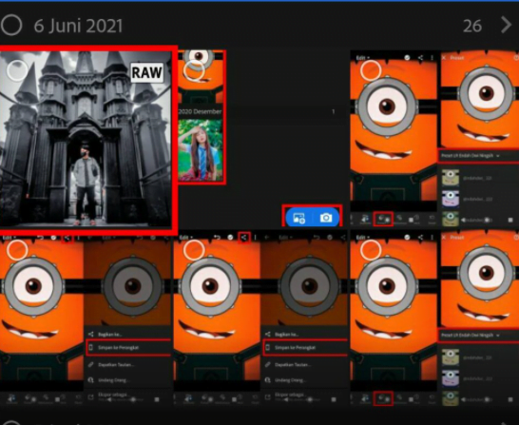519x425 pixels.
Task: Click the RAW badge on the castle photo
Action: pos(147,72)
